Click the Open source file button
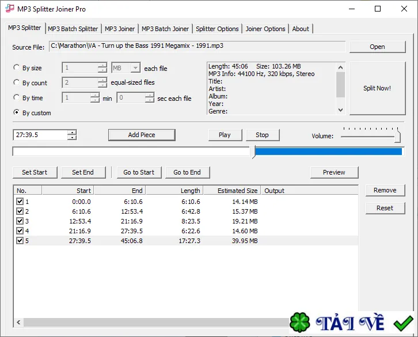Screen dimensions: 418x337 coord(377,47)
